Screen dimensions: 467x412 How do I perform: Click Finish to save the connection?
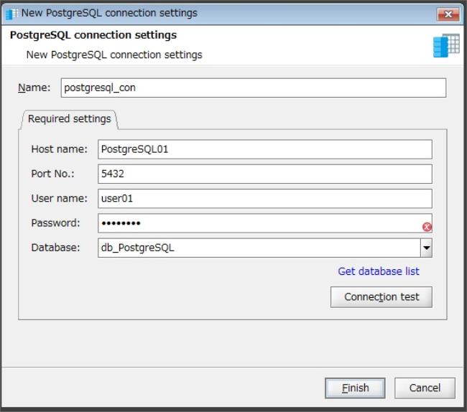355,388
